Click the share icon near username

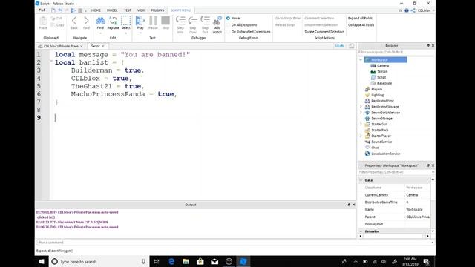click(x=413, y=10)
